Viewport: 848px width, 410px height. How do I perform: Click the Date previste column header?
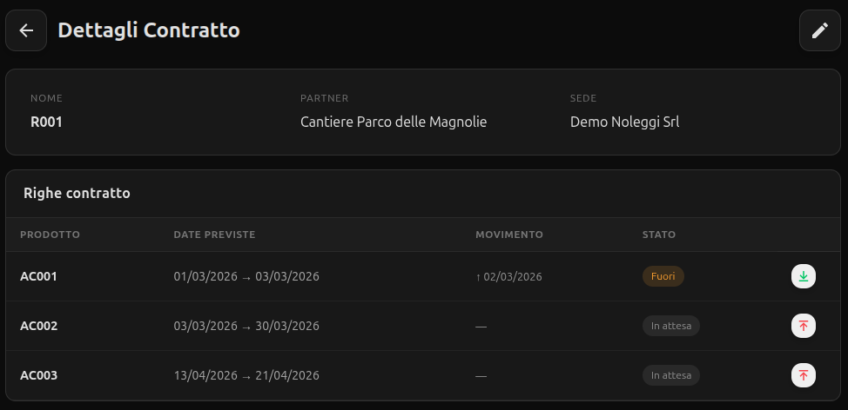[214, 235]
